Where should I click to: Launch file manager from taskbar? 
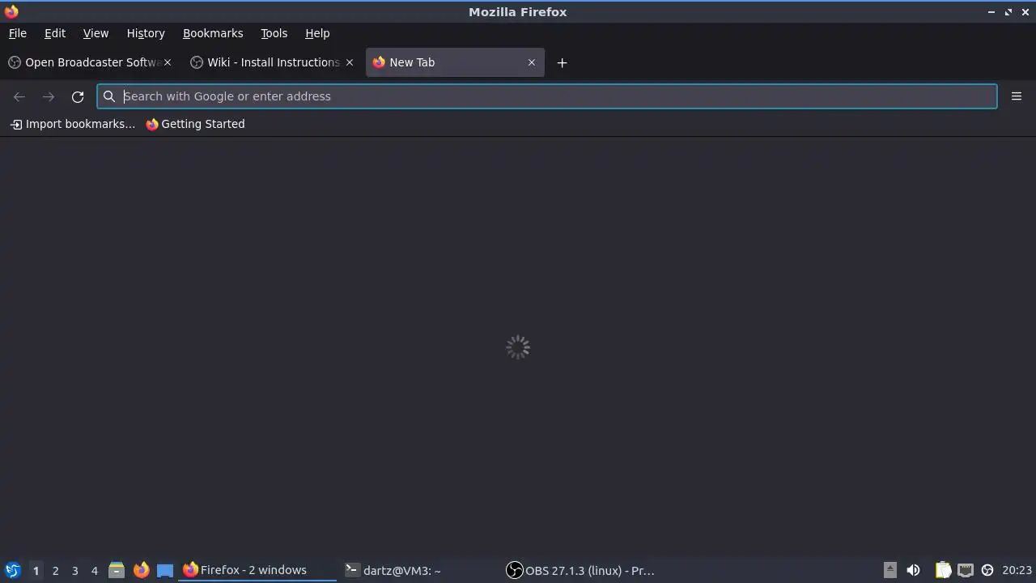(x=117, y=570)
